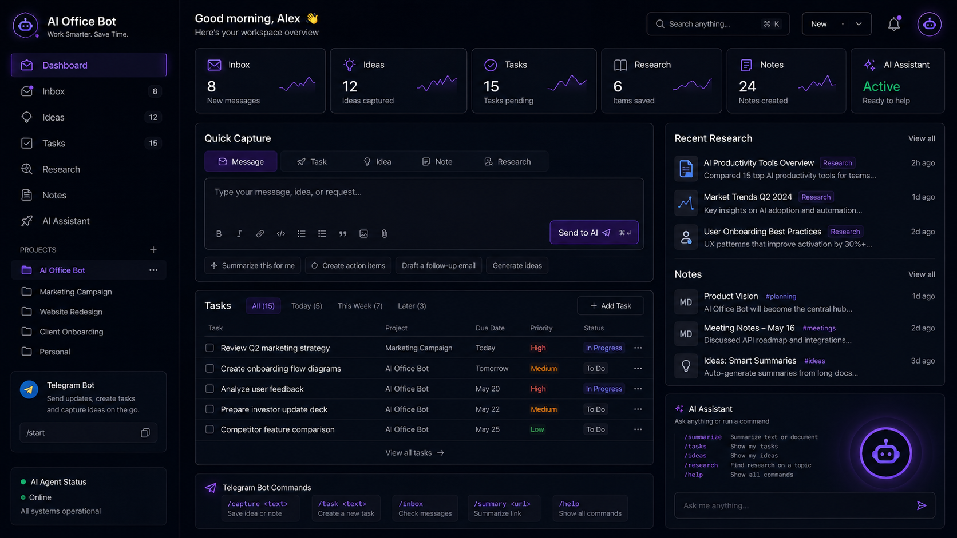This screenshot has width=957, height=538.
Task: Open the AI Productivity Tools Overview document icon
Action: tap(686, 169)
